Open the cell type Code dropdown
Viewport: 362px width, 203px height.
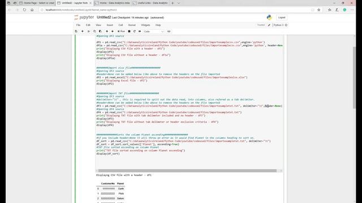click(x=153, y=32)
